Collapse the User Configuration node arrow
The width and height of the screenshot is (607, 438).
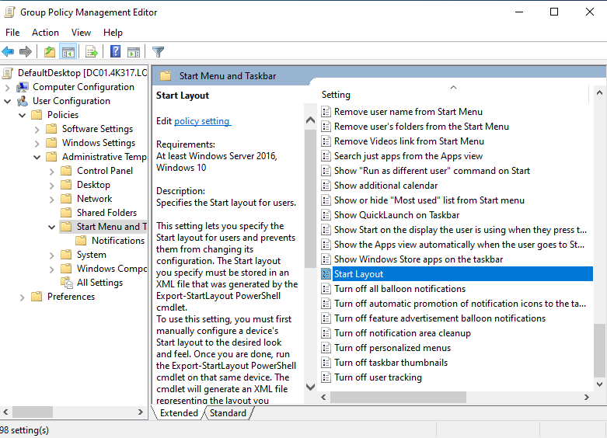[8, 101]
